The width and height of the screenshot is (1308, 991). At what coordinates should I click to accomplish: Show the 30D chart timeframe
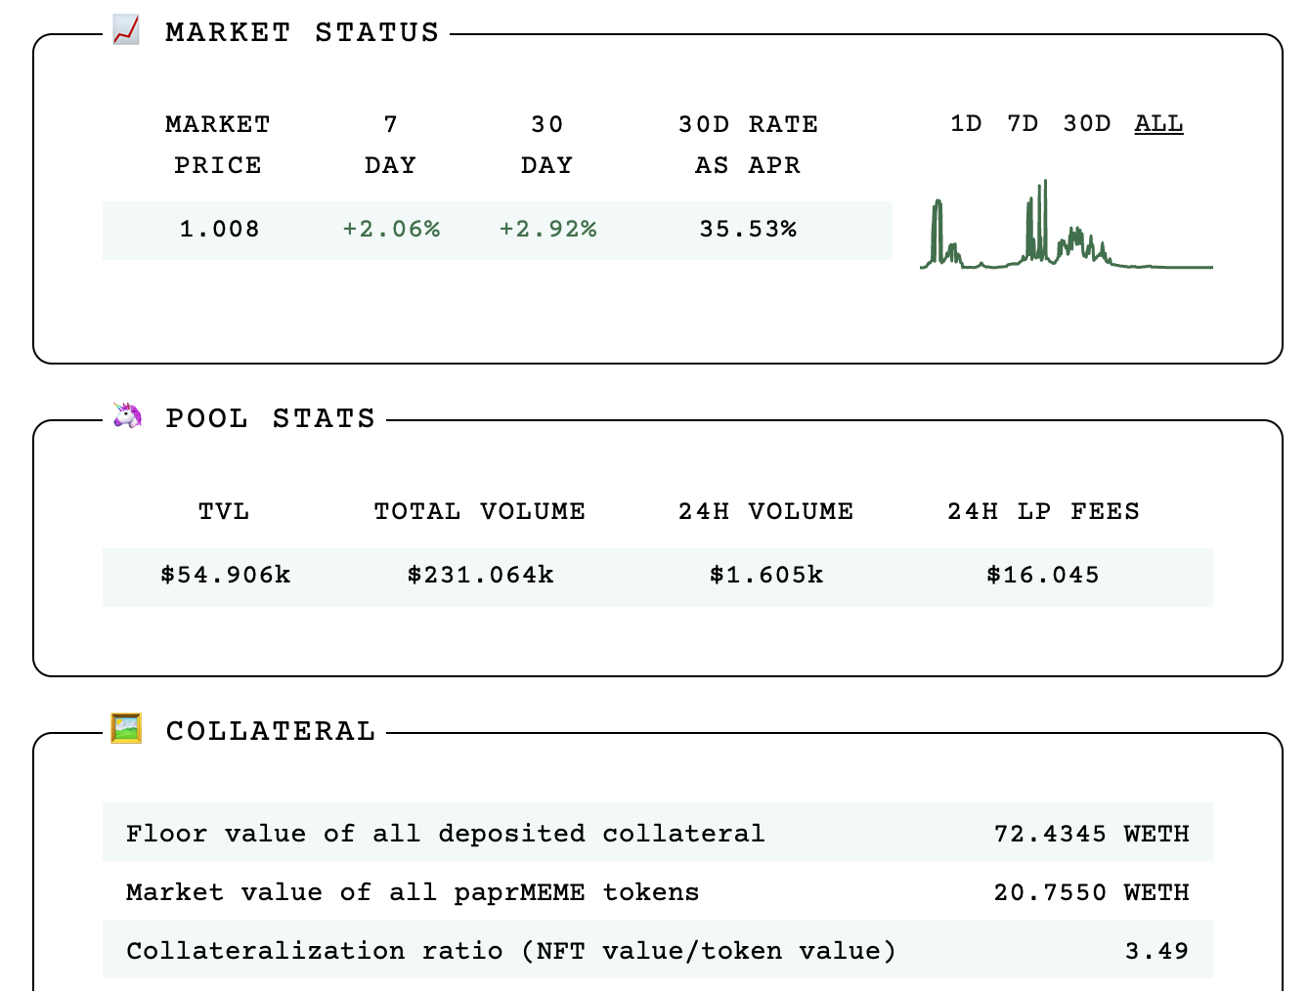[x=1086, y=124]
